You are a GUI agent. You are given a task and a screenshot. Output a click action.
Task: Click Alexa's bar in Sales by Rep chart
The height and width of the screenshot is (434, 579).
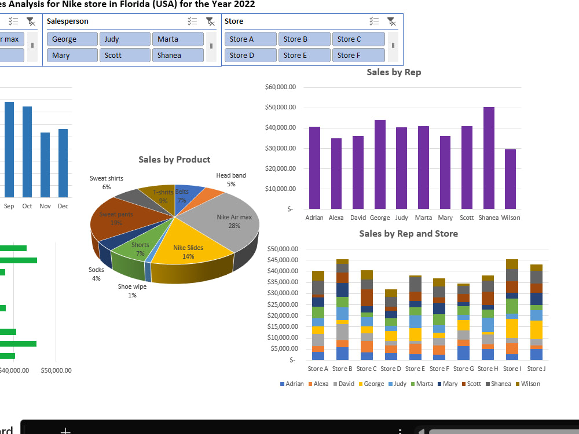336,174
